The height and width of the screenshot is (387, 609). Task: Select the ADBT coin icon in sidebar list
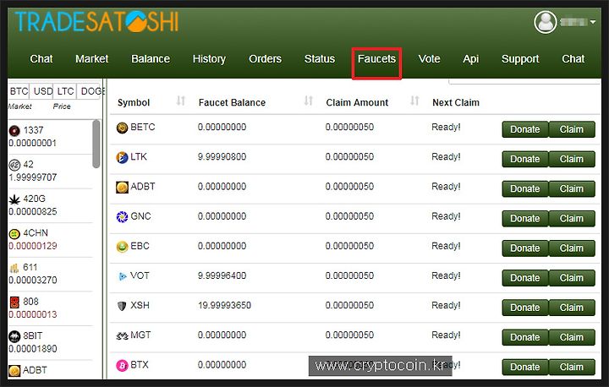(14, 371)
